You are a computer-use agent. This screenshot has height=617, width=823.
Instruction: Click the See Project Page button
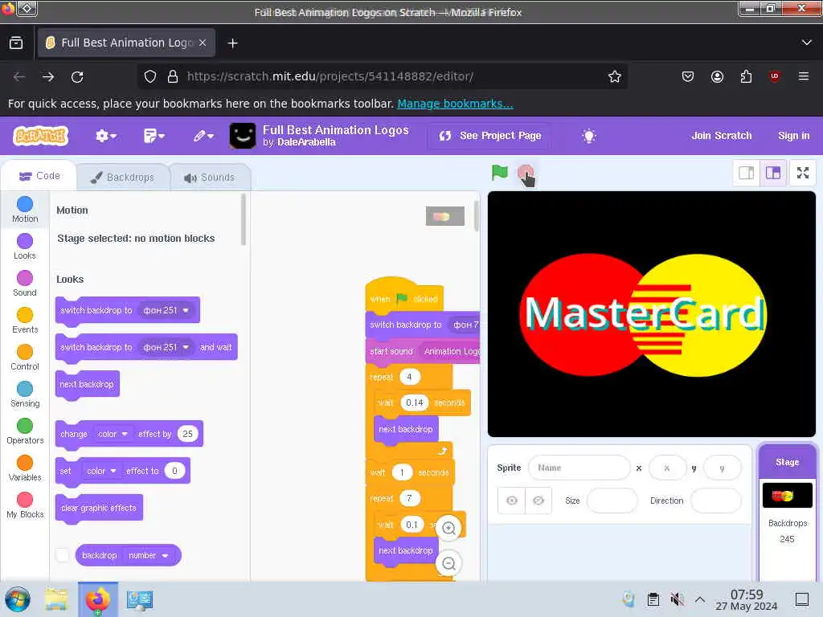tap(489, 135)
